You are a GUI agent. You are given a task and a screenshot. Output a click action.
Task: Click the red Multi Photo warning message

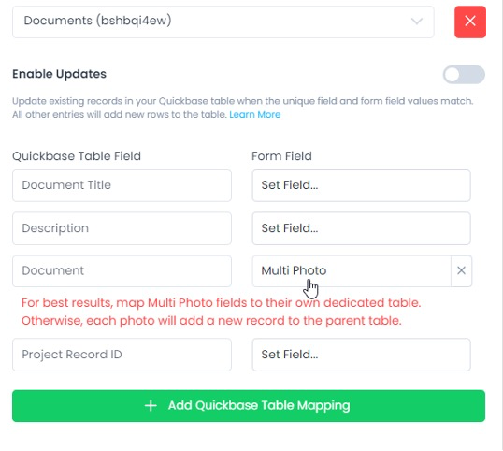(221, 312)
